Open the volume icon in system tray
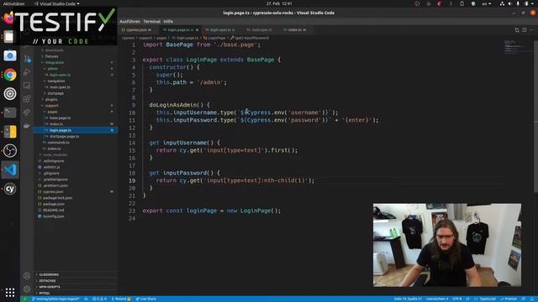This screenshot has height=302, width=538. (x=509, y=3)
